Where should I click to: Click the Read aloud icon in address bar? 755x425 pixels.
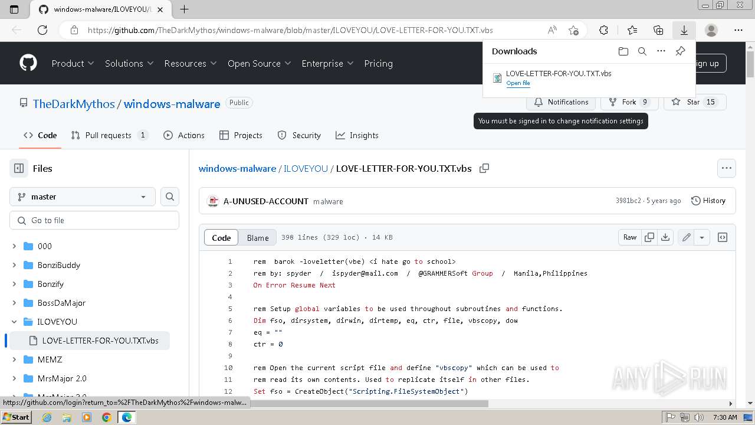tap(552, 30)
